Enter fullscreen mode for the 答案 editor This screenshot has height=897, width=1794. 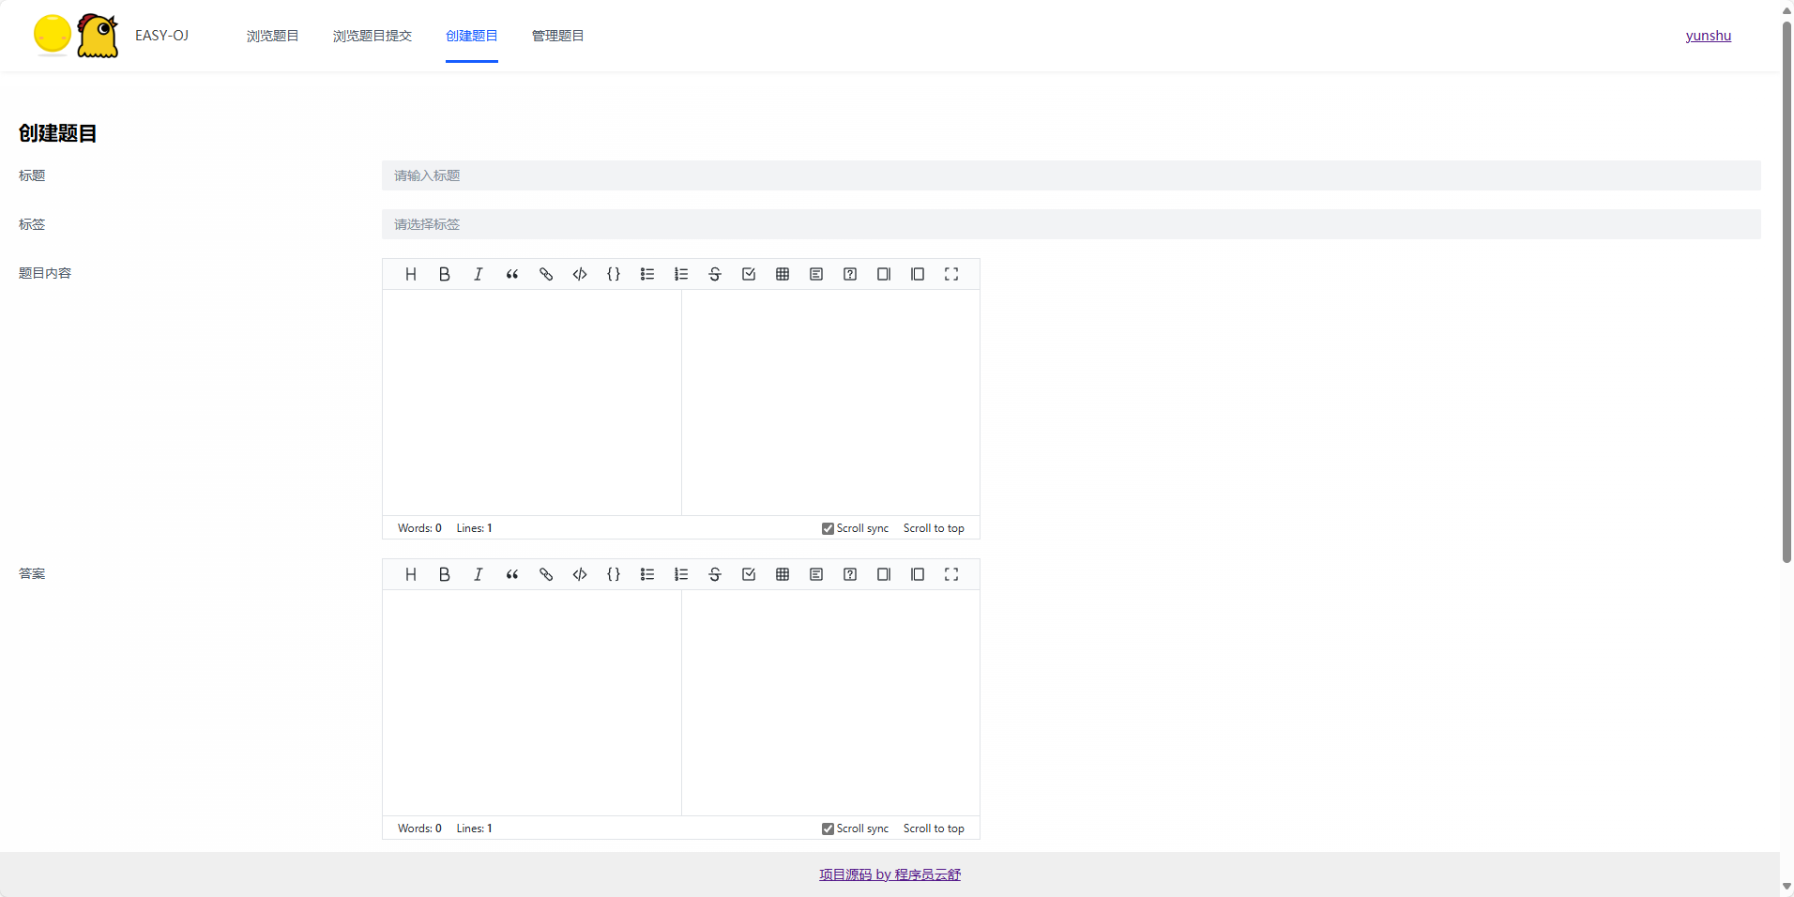(x=950, y=574)
